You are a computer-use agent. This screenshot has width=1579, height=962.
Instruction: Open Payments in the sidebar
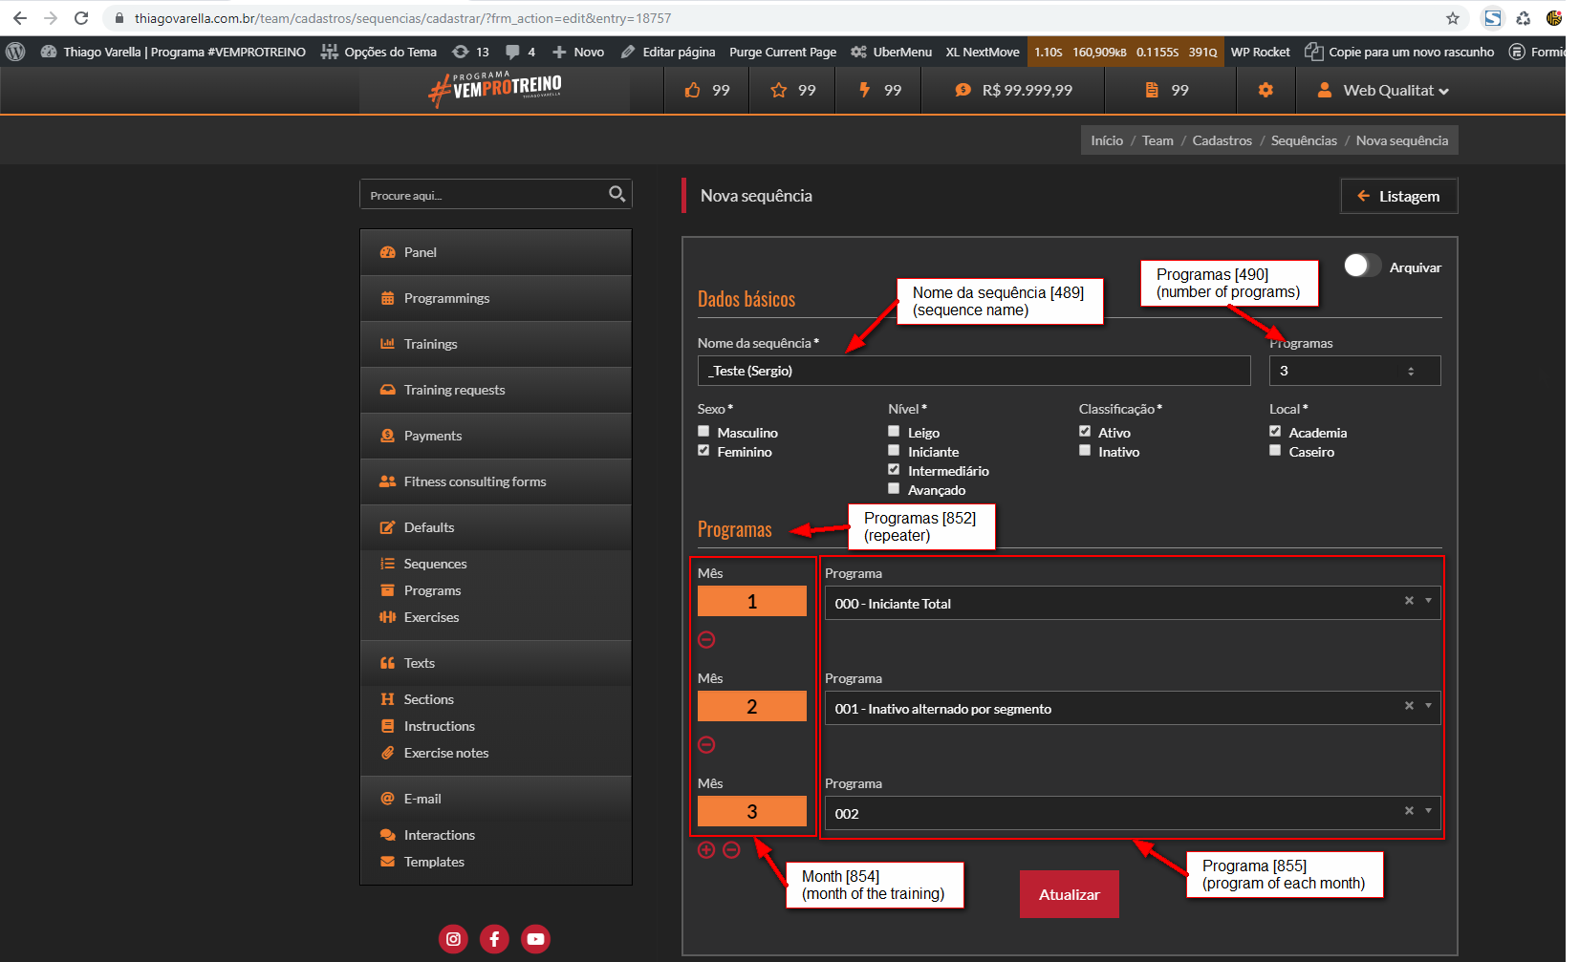click(x=495, y=436)
